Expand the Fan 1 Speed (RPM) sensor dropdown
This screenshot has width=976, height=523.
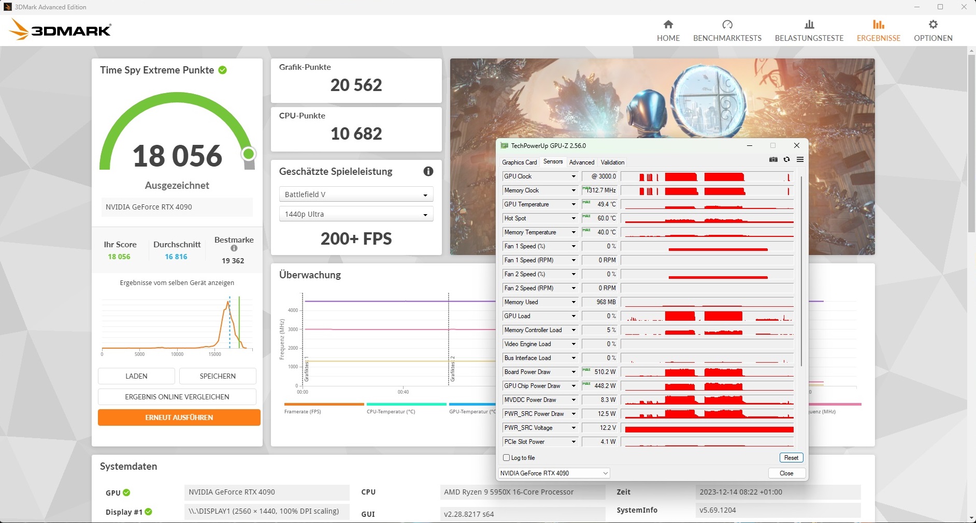click(x=573, y=260)
